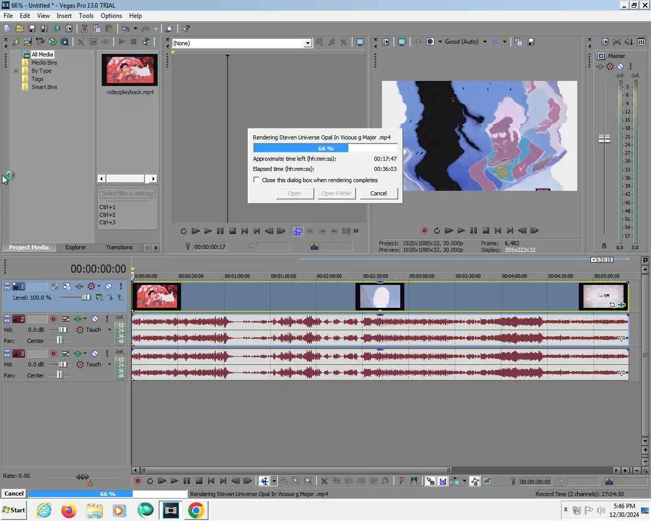Click the Save project floppy icon
This screenshot has height=521, width=651.
coord(32,28)
